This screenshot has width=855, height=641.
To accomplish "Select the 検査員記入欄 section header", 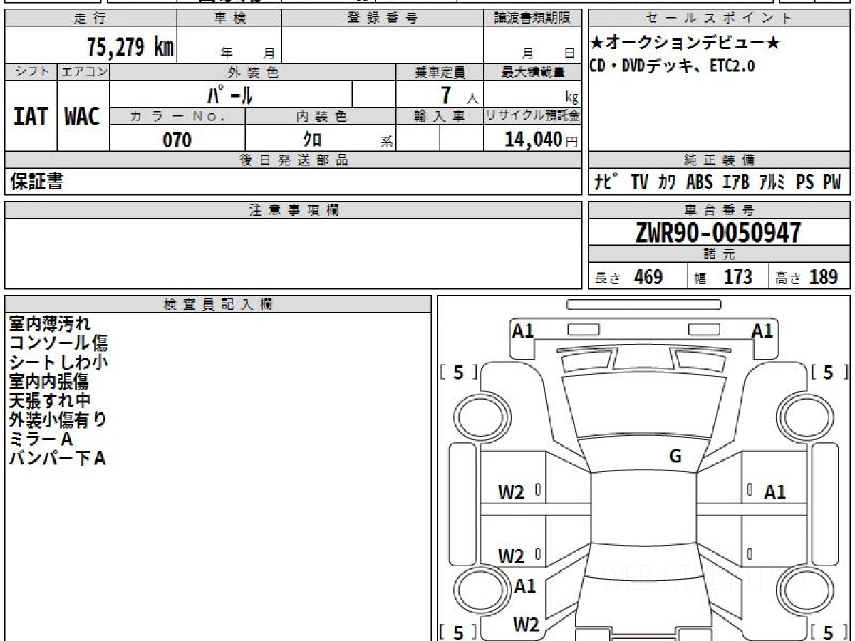I will pyautogui.click(x=218, y=304).
